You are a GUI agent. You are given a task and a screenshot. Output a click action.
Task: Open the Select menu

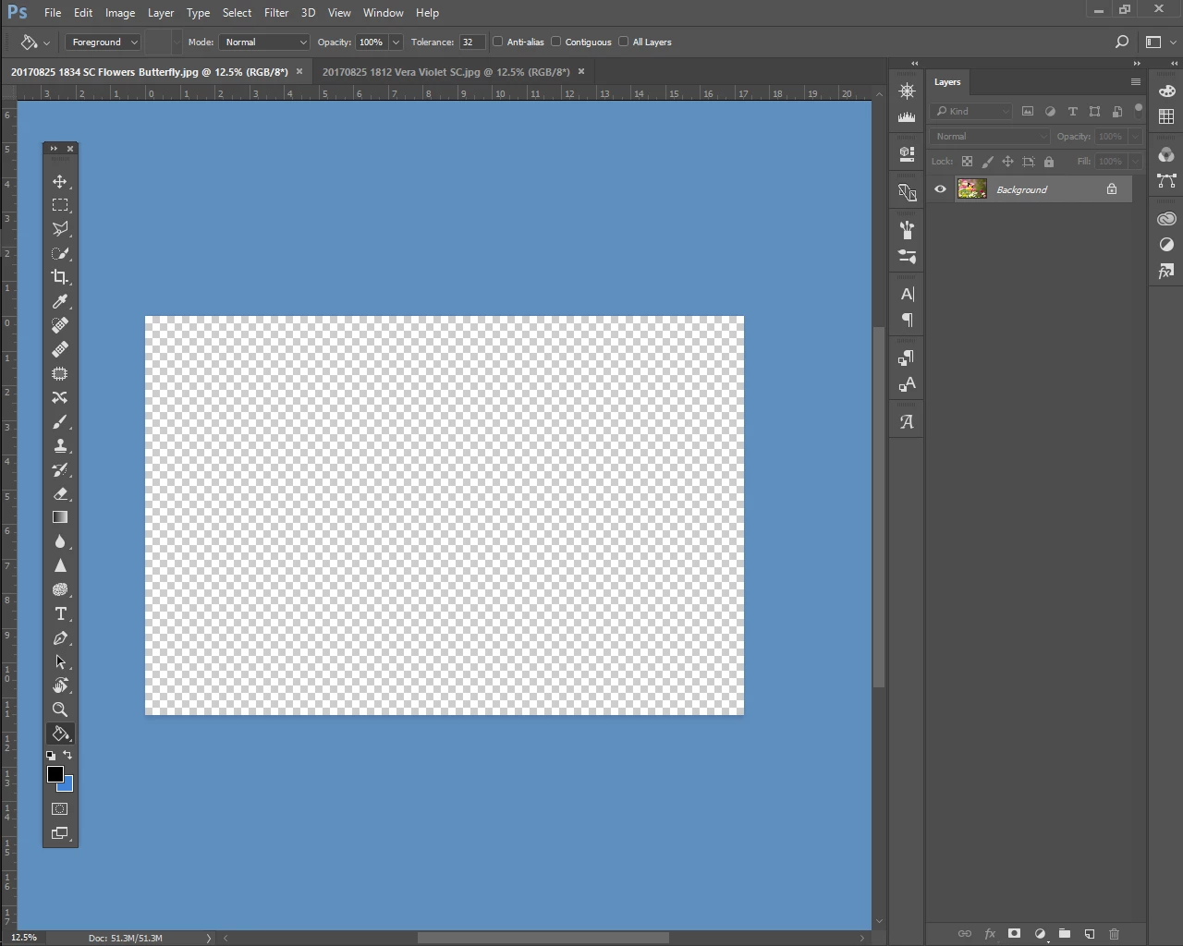click(x=237, y=13)
